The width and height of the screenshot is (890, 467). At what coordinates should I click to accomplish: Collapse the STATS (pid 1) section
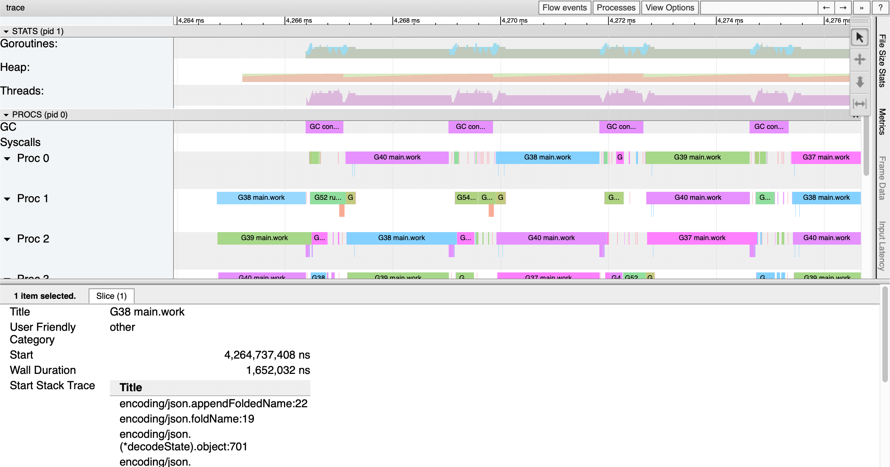click(6, 31)
